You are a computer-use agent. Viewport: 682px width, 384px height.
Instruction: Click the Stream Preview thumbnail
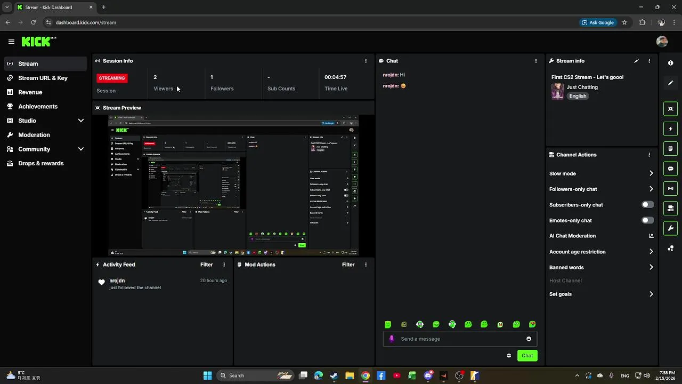point(233,185)
